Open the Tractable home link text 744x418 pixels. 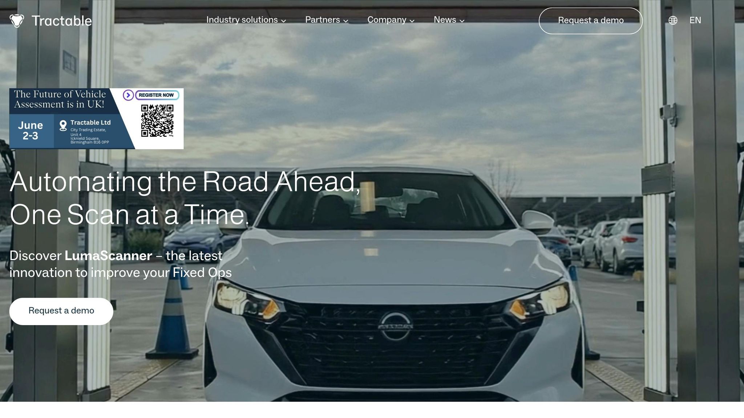tap(62, 21)
